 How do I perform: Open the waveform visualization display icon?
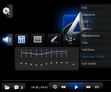coord(38,39)
